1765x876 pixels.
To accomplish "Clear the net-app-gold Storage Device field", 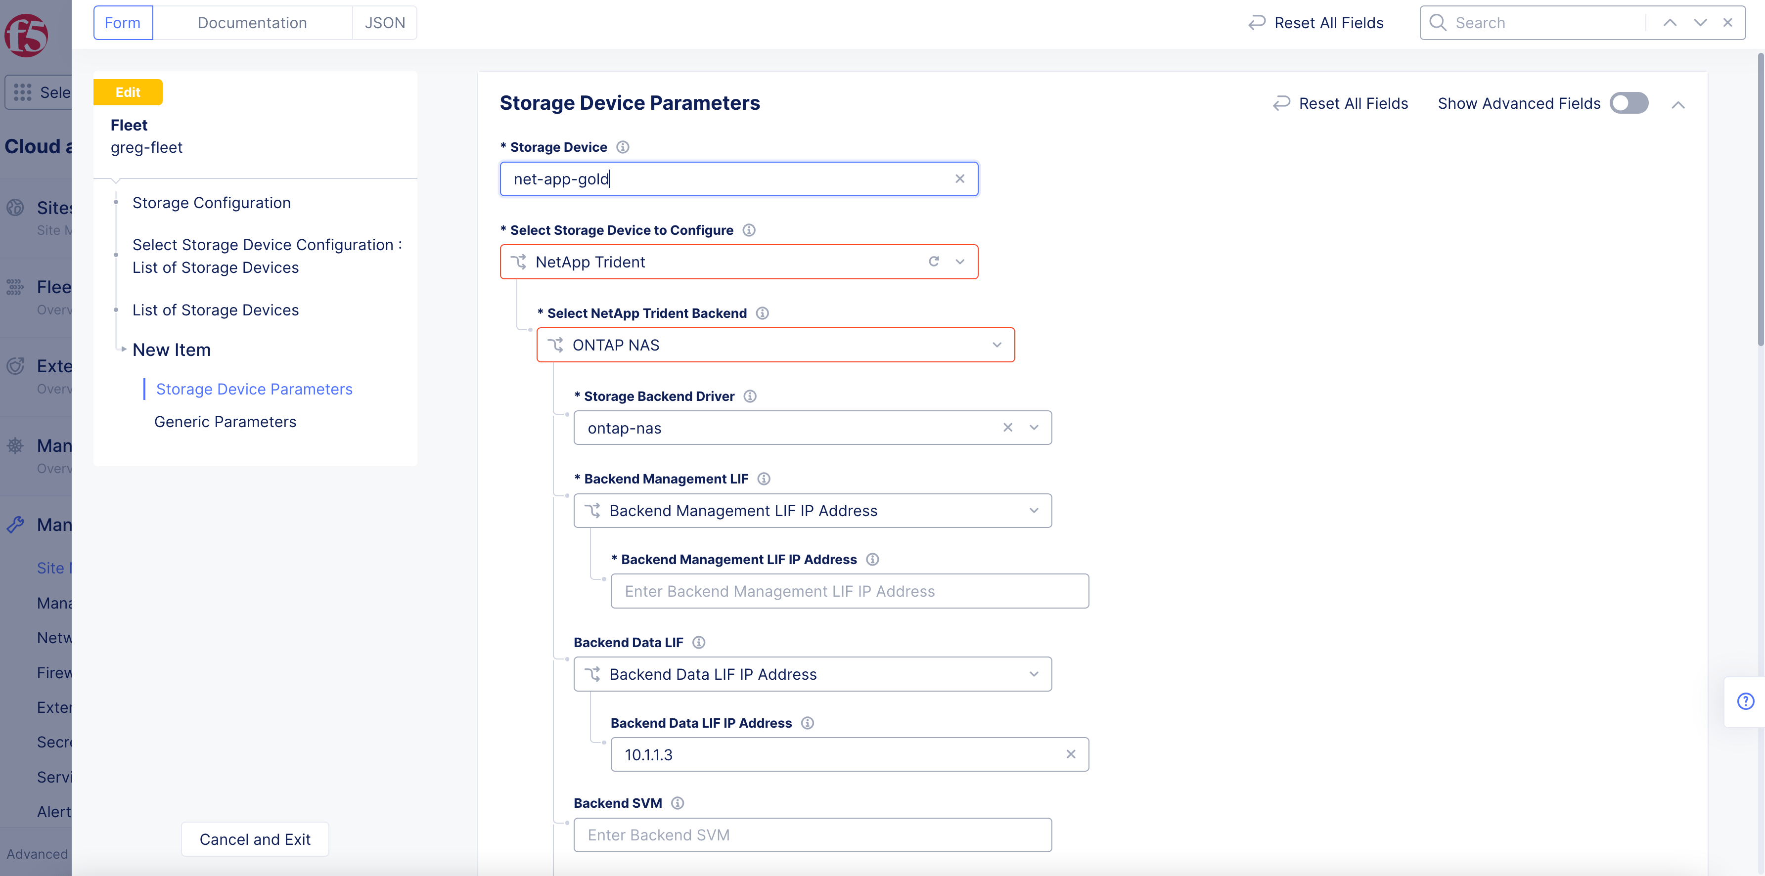I will pyautogui.click(x=959, y=179).
